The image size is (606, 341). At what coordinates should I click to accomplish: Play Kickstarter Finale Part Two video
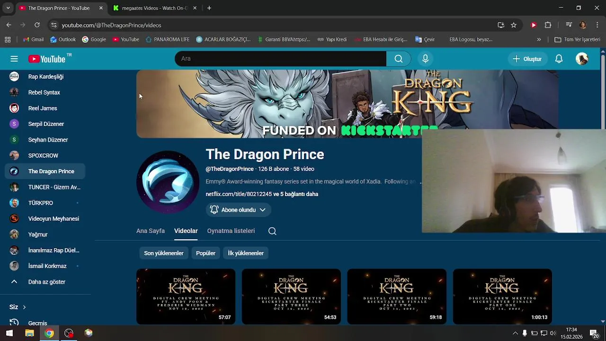pos(397,296)
